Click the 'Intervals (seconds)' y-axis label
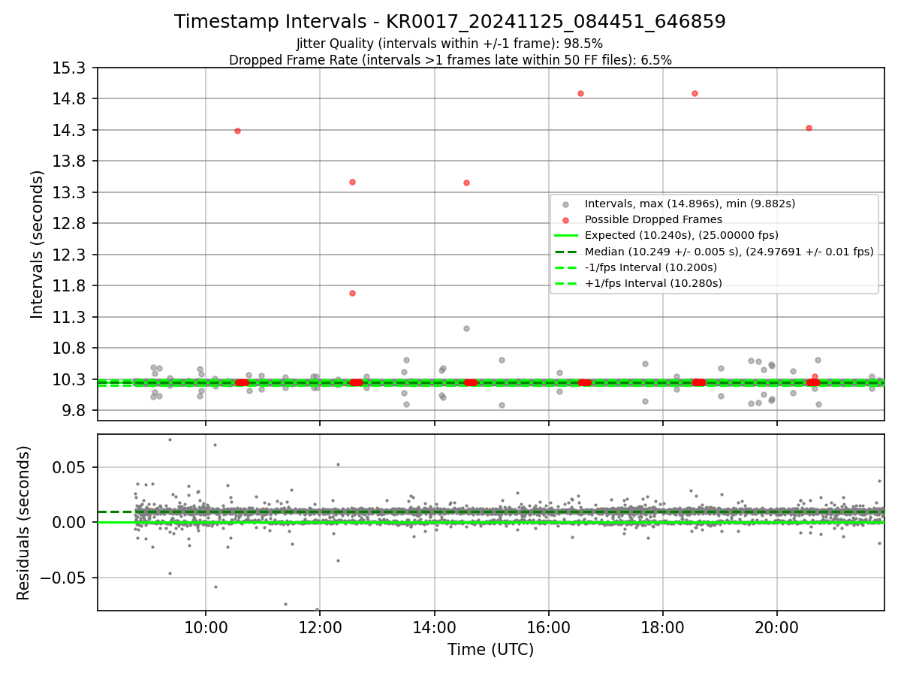Viewport: 901px width, 676px height. click(x=38, y=244)
